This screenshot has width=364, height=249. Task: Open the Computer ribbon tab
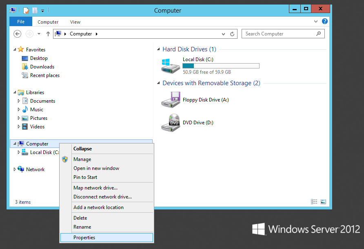tap(48, 22)
